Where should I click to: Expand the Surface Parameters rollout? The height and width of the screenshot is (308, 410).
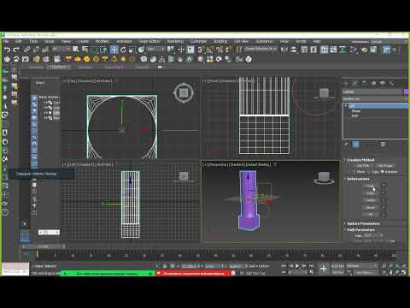tap(363, 223)
